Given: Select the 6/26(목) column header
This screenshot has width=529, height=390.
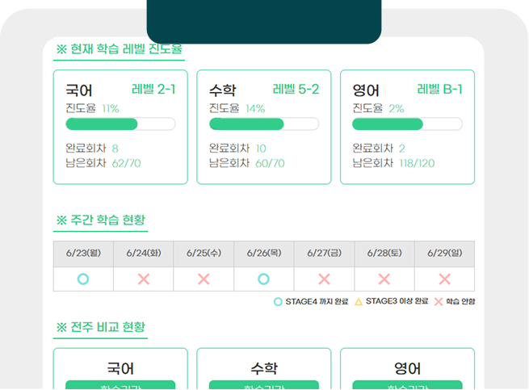Looking at the screenshot, I should 264,254.
